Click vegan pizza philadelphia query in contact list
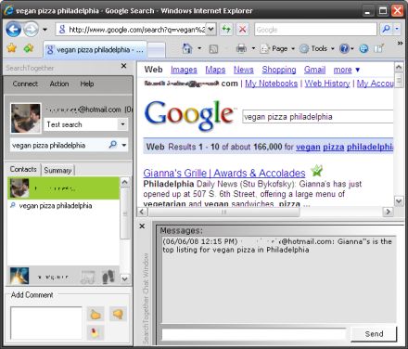Screen dimensions: 408x349 56,206
